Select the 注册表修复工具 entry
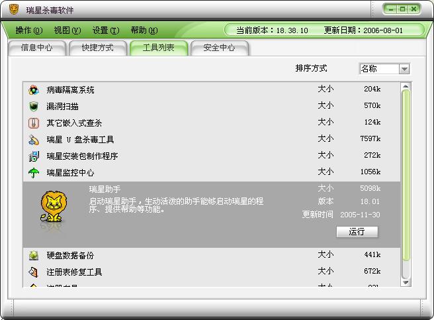This screenshot has width=434, height=320. point(212,272)
